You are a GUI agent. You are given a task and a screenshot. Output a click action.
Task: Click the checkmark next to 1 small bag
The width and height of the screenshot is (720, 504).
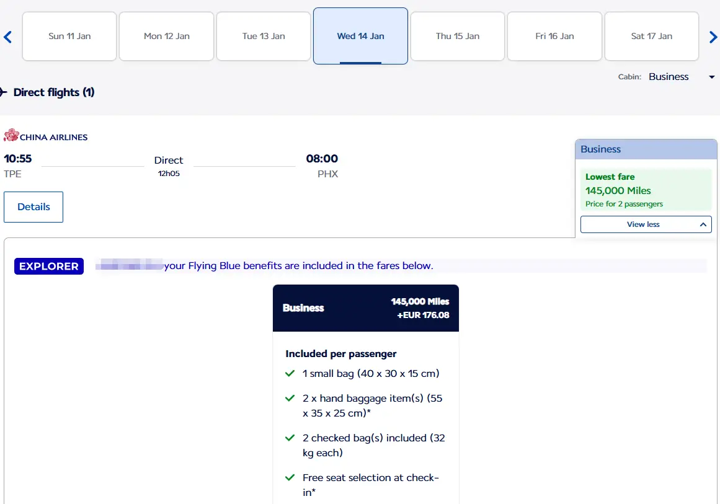point(290,373)
